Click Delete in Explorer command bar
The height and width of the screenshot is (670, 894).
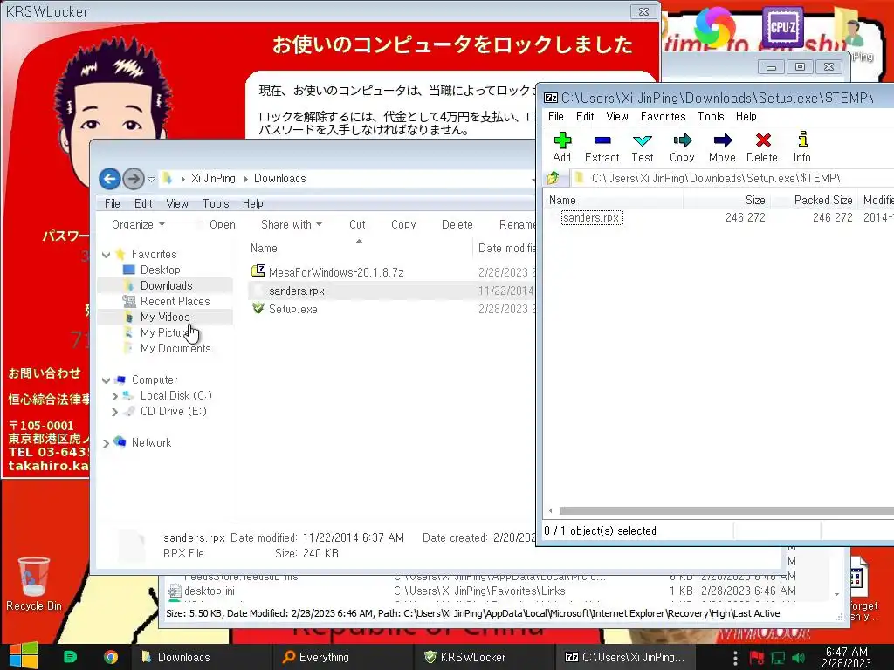(x=457, y=224)
